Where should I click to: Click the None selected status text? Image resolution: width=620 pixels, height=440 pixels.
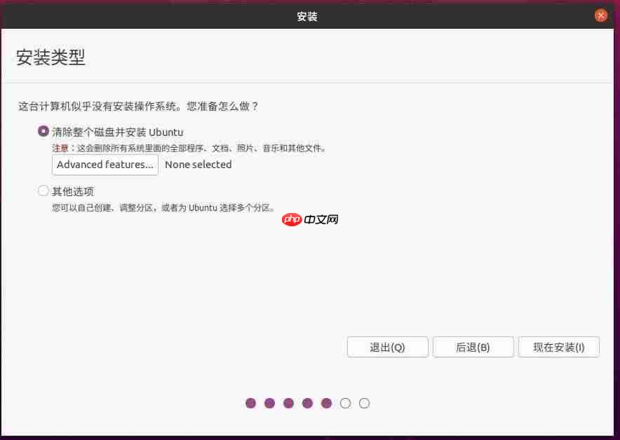[x=198, y=165]
